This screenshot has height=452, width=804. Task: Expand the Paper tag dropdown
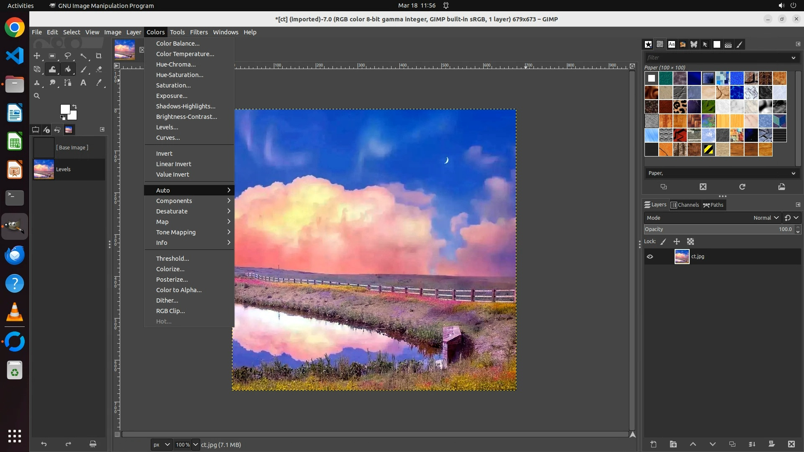793,173
